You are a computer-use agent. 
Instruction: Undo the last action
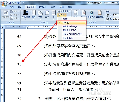(13, 3)
